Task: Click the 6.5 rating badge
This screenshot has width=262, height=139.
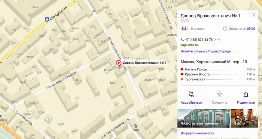Action: pyautogui.click(x=184, y=29)
